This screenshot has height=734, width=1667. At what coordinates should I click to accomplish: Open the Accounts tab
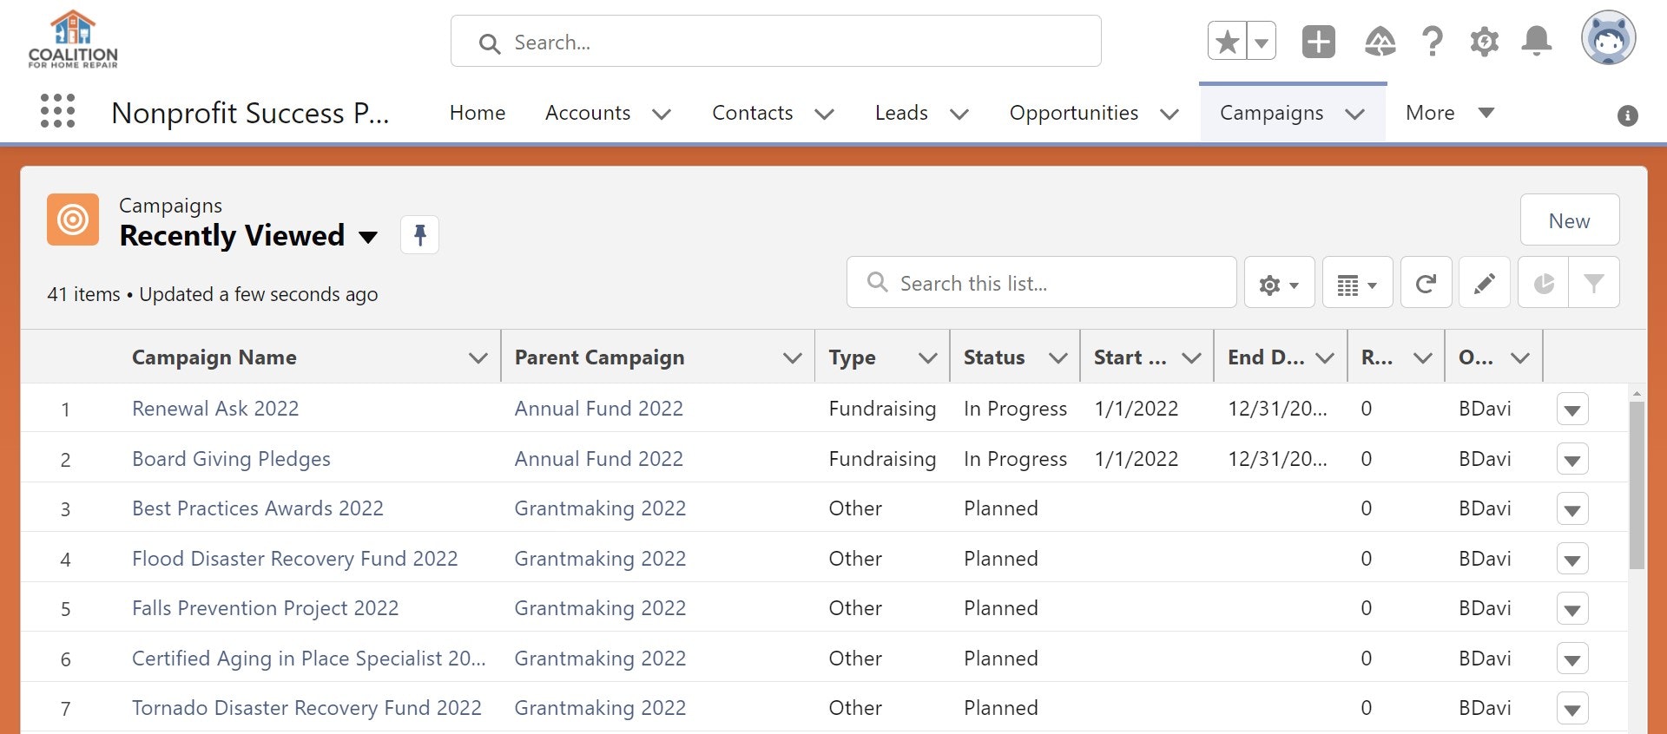pyautogui.click(x=588, y=113)
